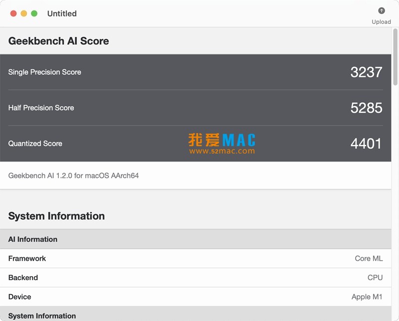This screenshot has height=321, width=399.
Task: Click the System Information subsection header at the bottom
Action: pos(196,314)
